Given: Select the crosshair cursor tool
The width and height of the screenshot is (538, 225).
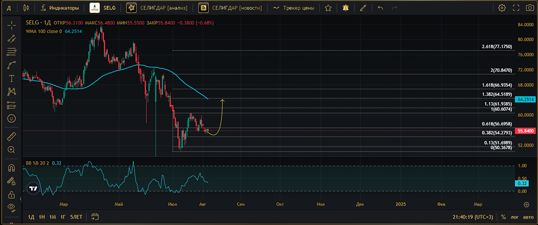Looking at the screenshot, I should click(x=11, y=26).
